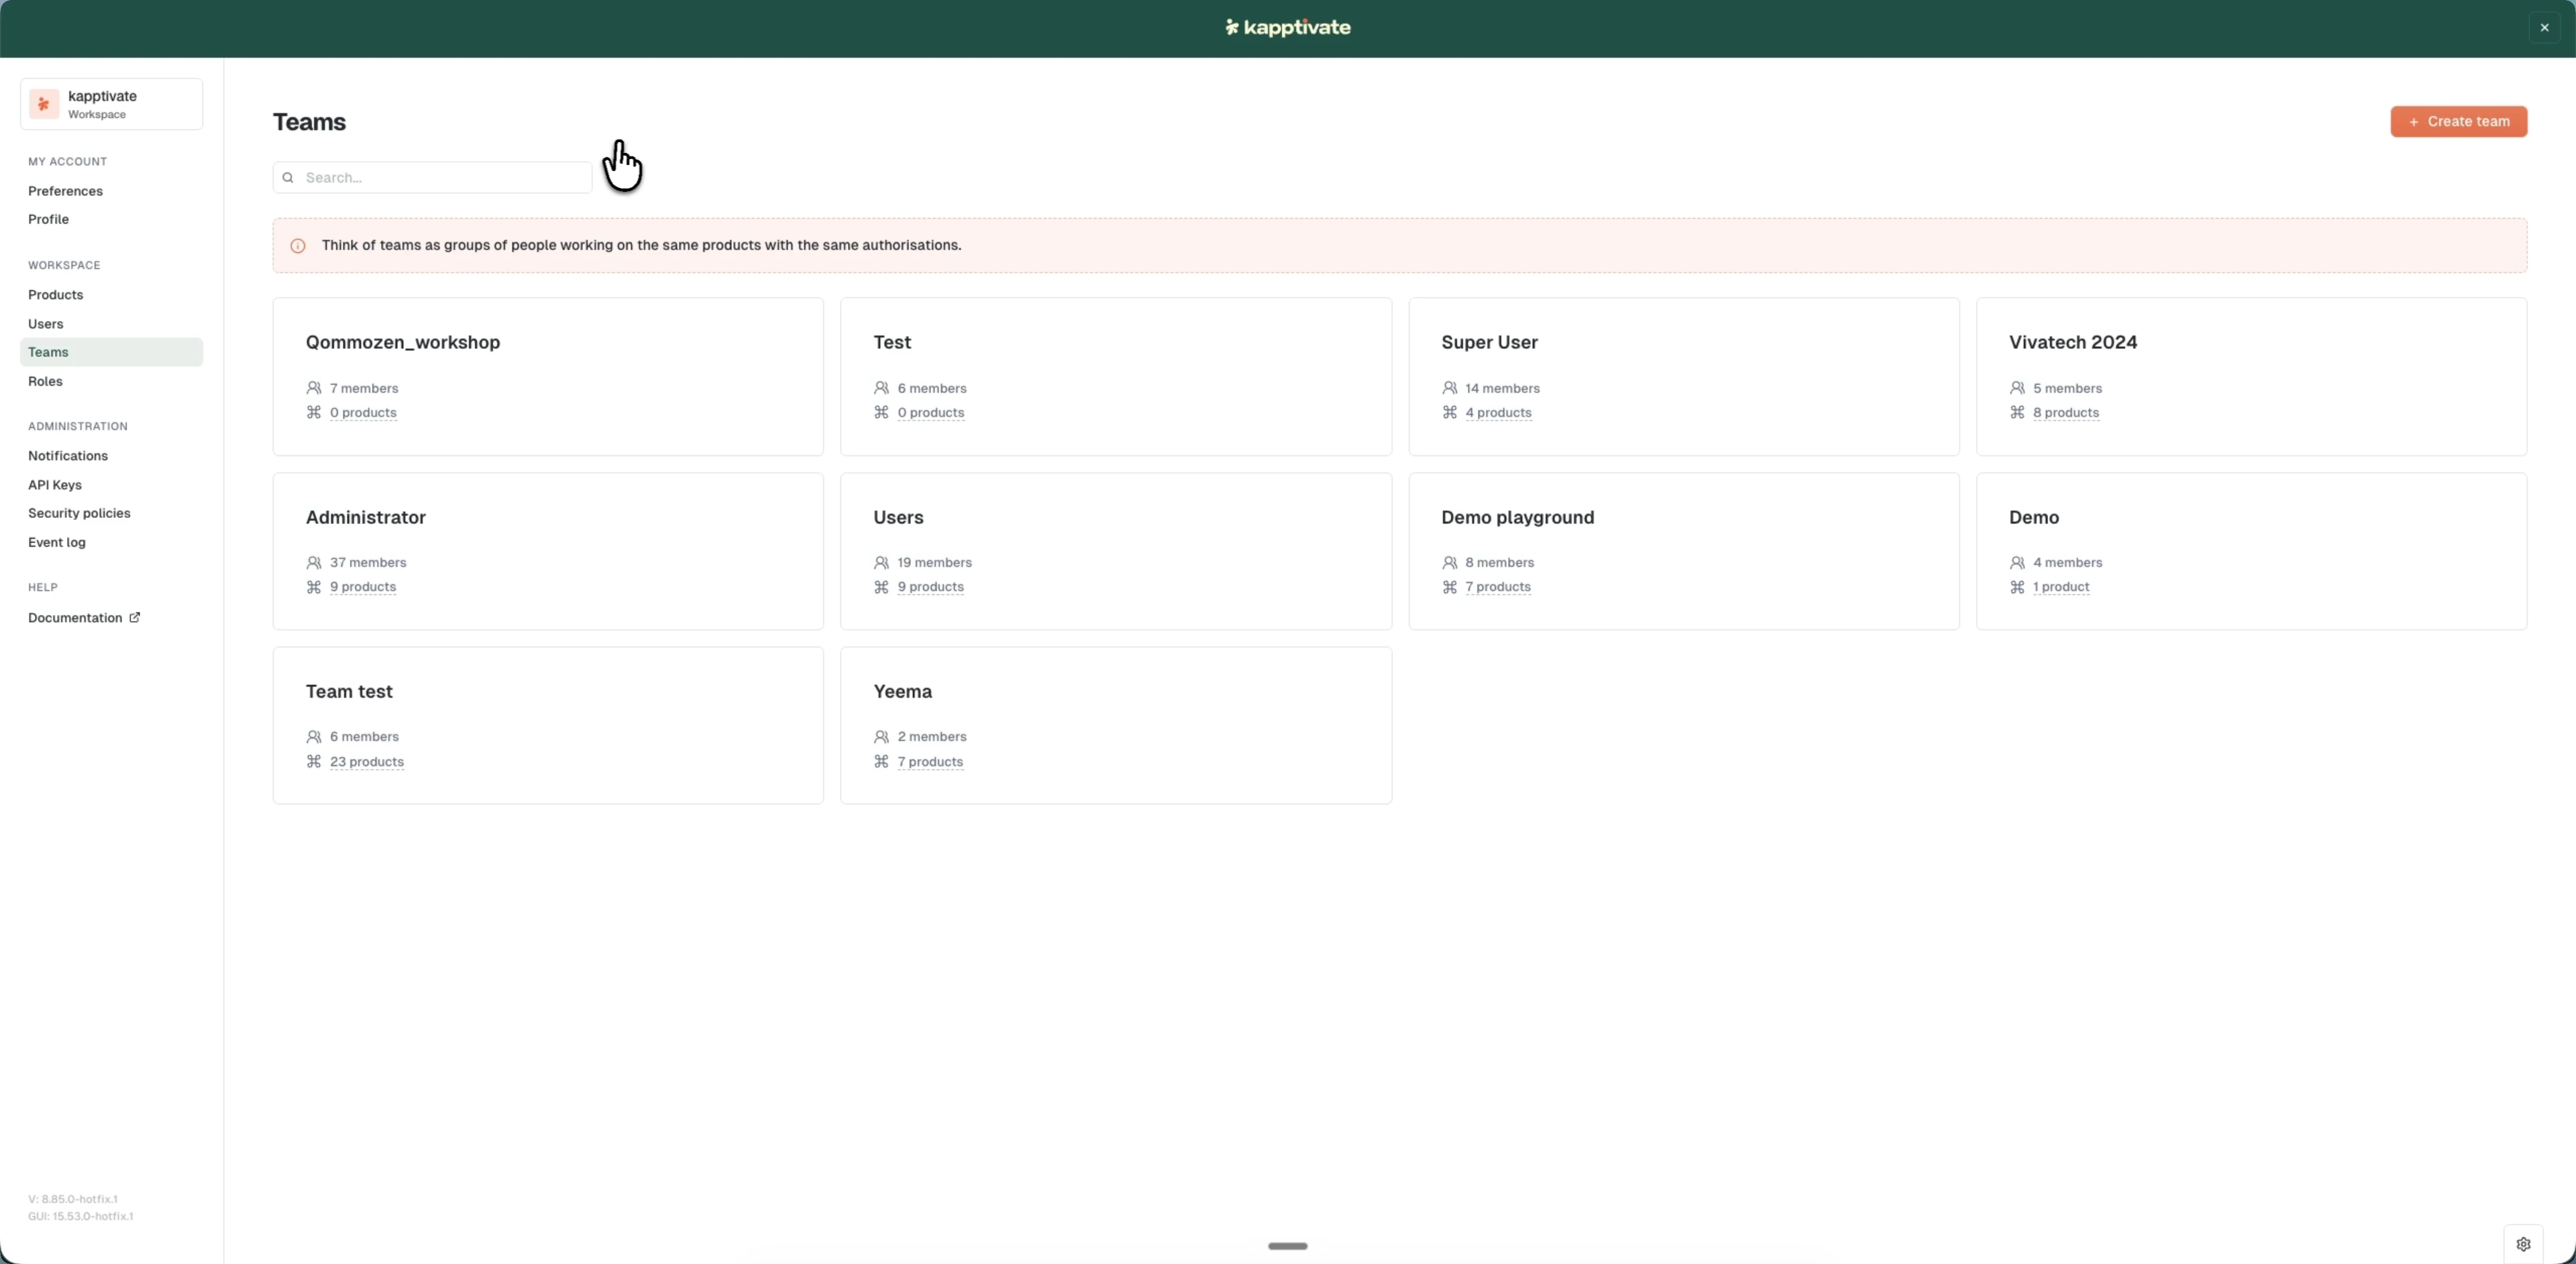Click the 14 members text
2576x1264 pixels.
click(x=1502, y=388)
